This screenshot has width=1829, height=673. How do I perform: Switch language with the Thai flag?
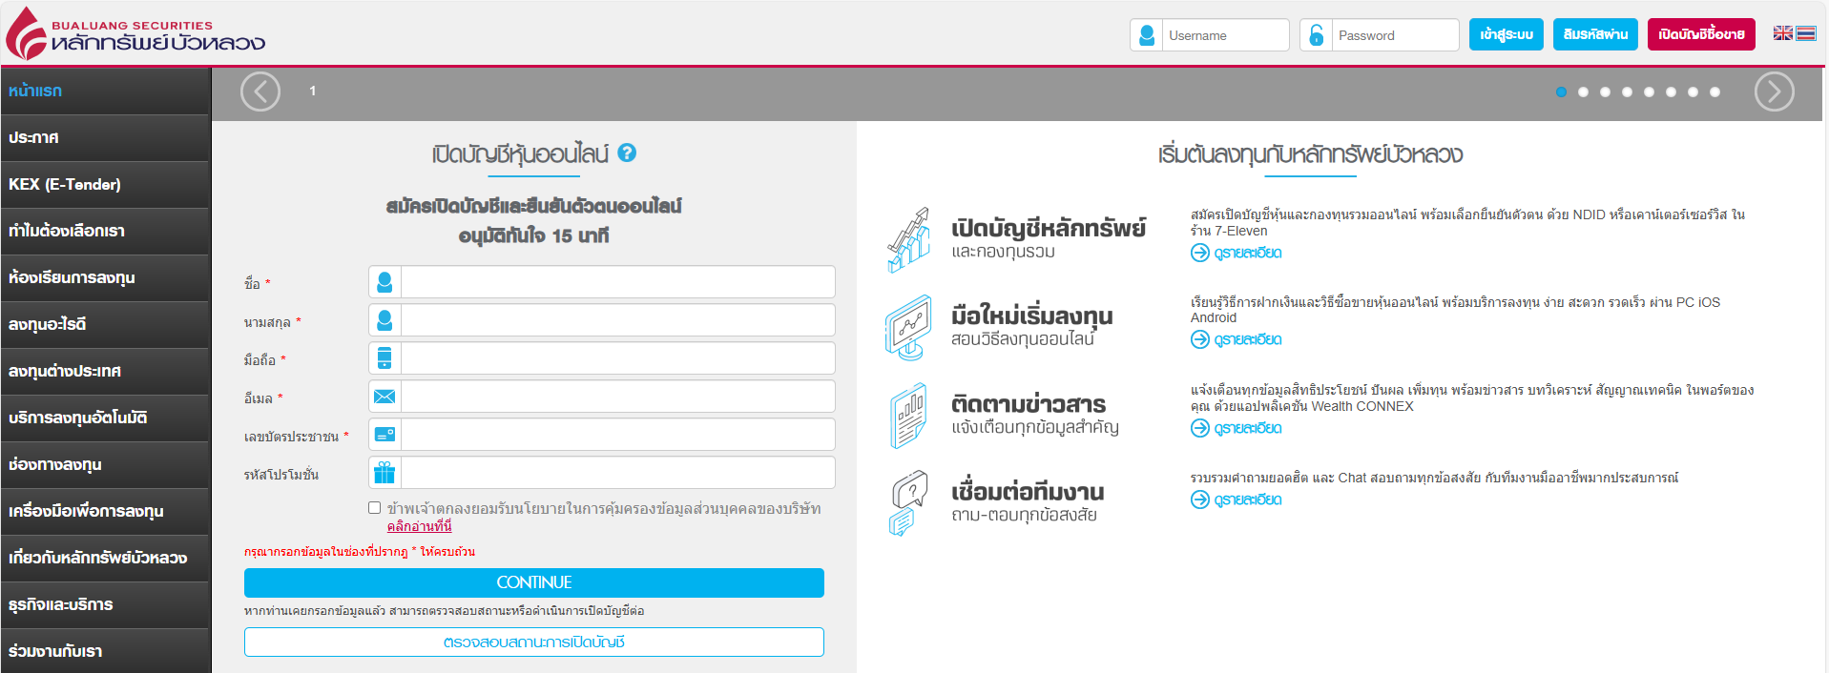tap(1806, 33)
